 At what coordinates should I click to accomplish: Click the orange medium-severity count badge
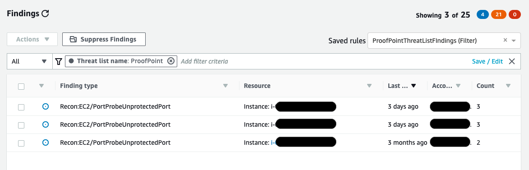click(x=499, y=15)
